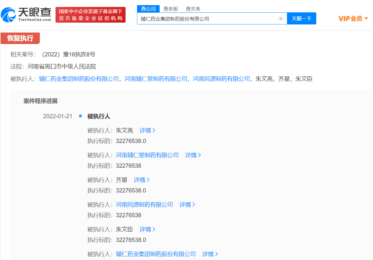The width and height of the screenshot is (373, 260).
Task: Click the name 朱文亮 in progress list
Action: [124, 131]
